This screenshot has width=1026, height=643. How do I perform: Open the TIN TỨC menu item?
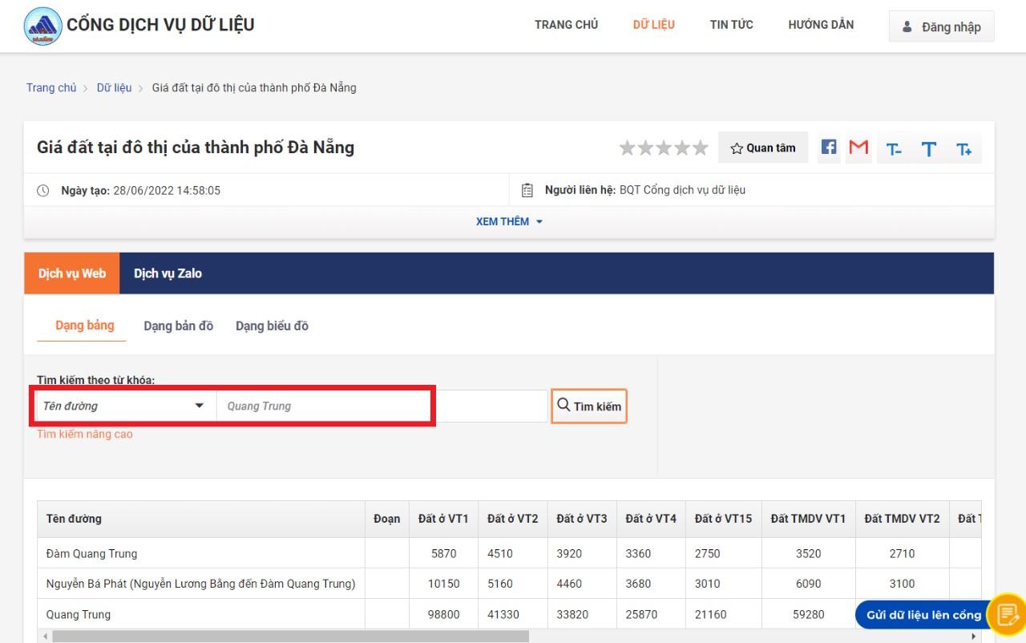pyautogui.click(x=731, y=25)
